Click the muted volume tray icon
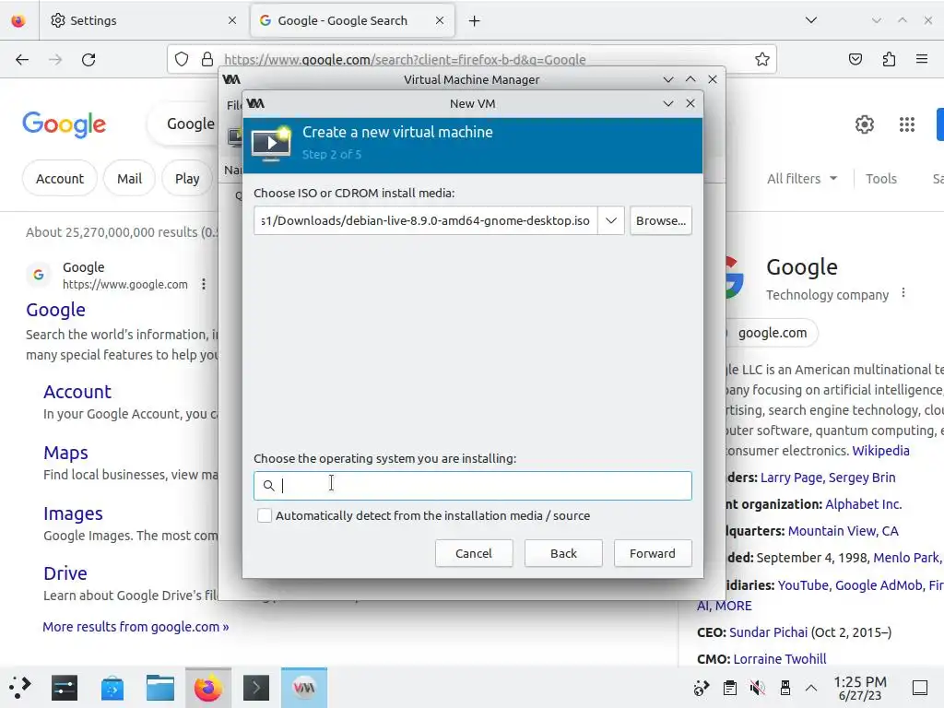Viewport: 944px width, 708px height. pyautogui.click(x=758, y=688)
